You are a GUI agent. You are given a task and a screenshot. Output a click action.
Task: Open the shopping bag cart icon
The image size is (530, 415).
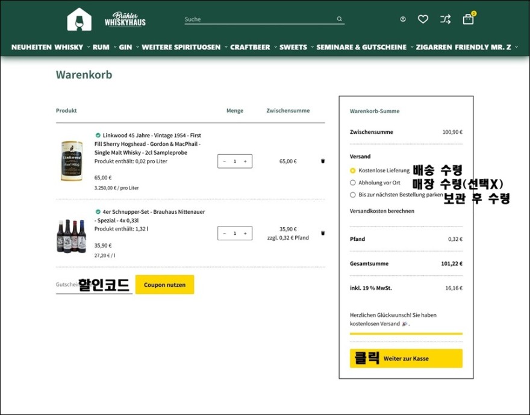[x=468, y=19]
